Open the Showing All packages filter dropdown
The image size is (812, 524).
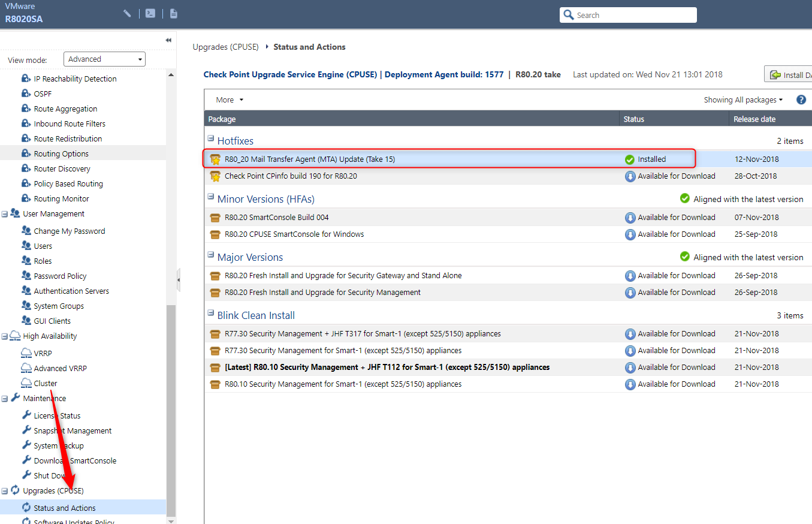pyautogui.click(x=744, y=100)
